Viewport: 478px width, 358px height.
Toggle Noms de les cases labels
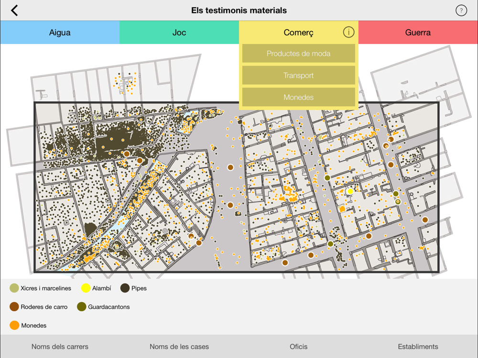[x=179, y=347]
